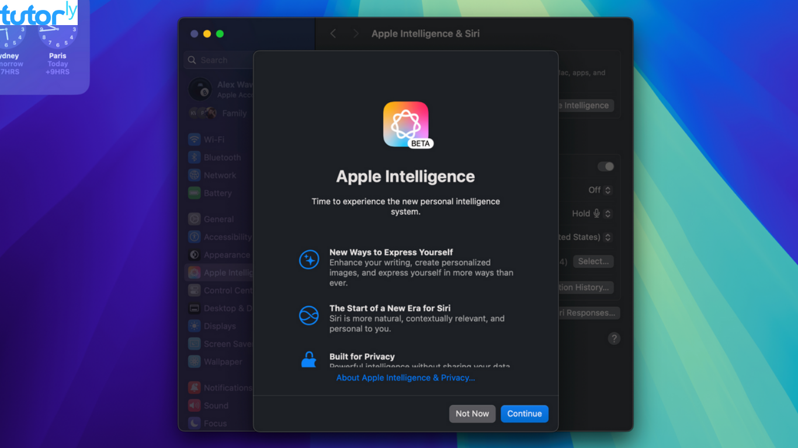Click the Notifications bell icon
Image resolution: width=798 pixels, height=448 pixels.
pyautogui.click(x=193, y=387)
